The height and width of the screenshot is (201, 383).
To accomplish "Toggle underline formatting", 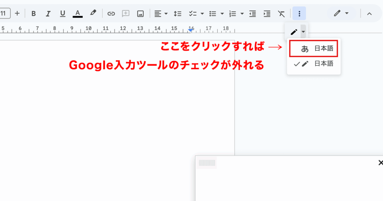I will click(x=62, y=13).
